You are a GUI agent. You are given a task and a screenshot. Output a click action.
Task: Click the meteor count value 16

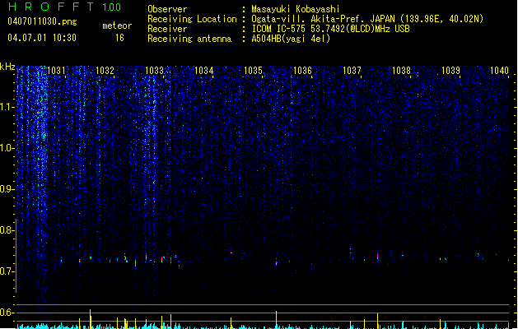[119, 38]
